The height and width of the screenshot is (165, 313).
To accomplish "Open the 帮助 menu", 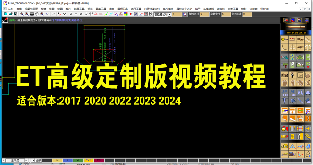I will [244, 9].
